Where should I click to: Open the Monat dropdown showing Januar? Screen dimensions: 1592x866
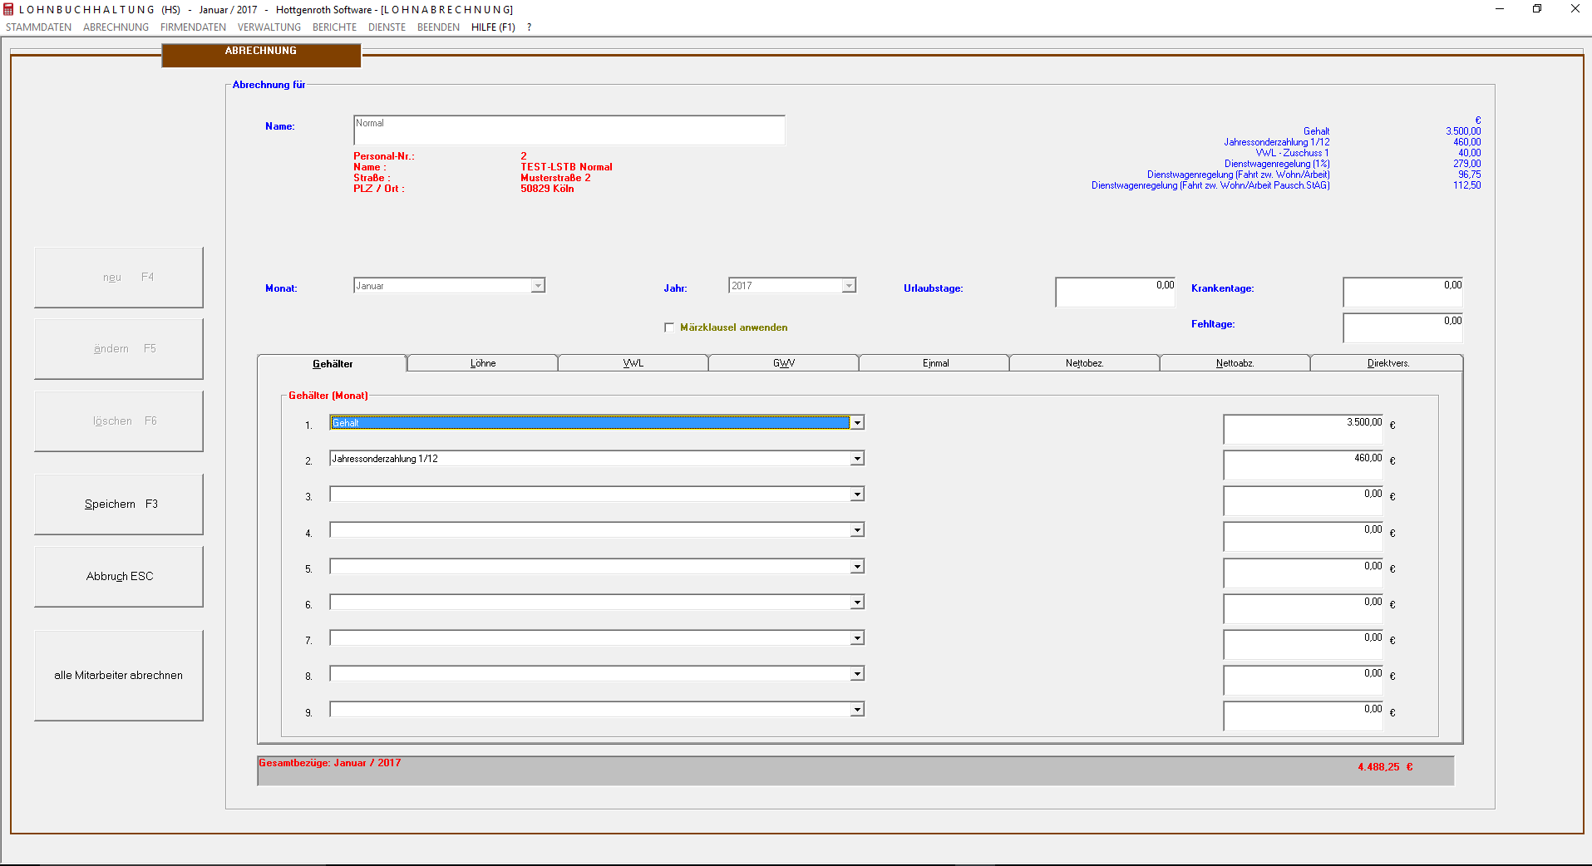point(538,286)
